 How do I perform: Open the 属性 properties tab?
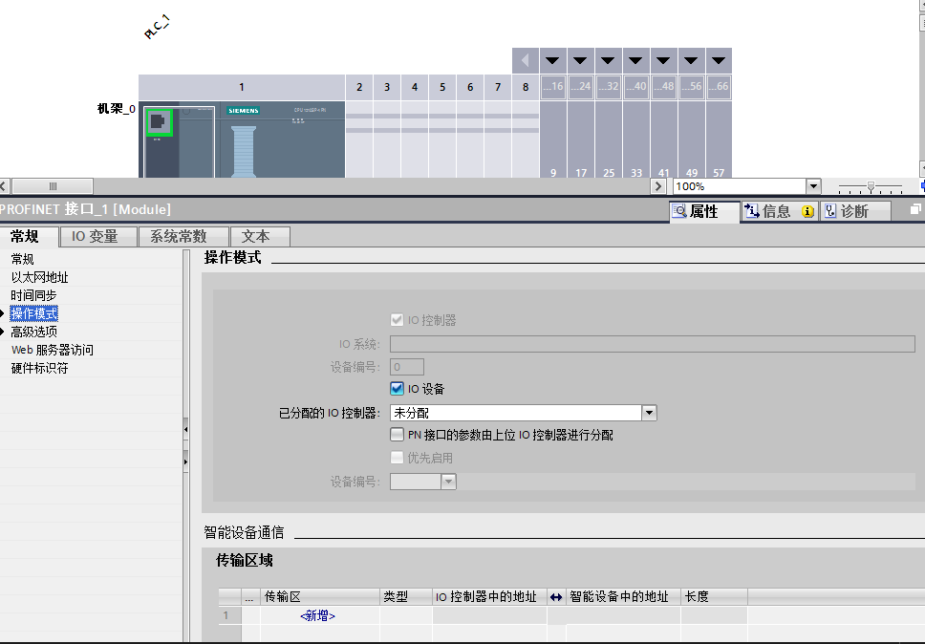[704, 211]
